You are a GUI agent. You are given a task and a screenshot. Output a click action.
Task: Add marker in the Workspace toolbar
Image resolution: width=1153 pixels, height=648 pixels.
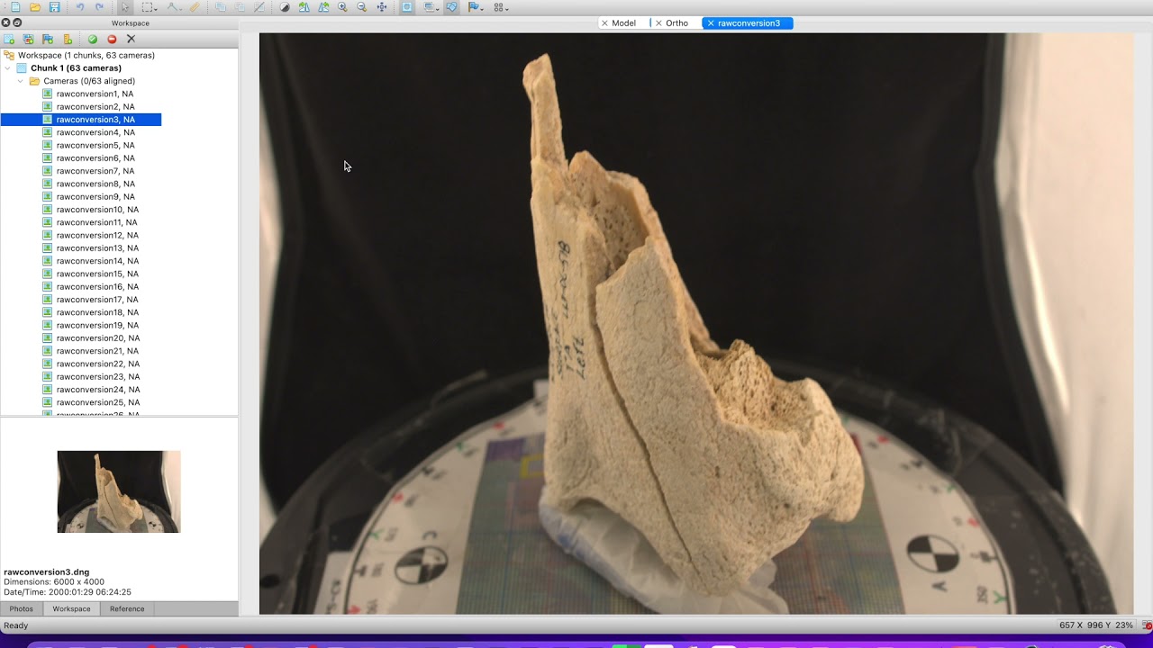pos(48,40)
